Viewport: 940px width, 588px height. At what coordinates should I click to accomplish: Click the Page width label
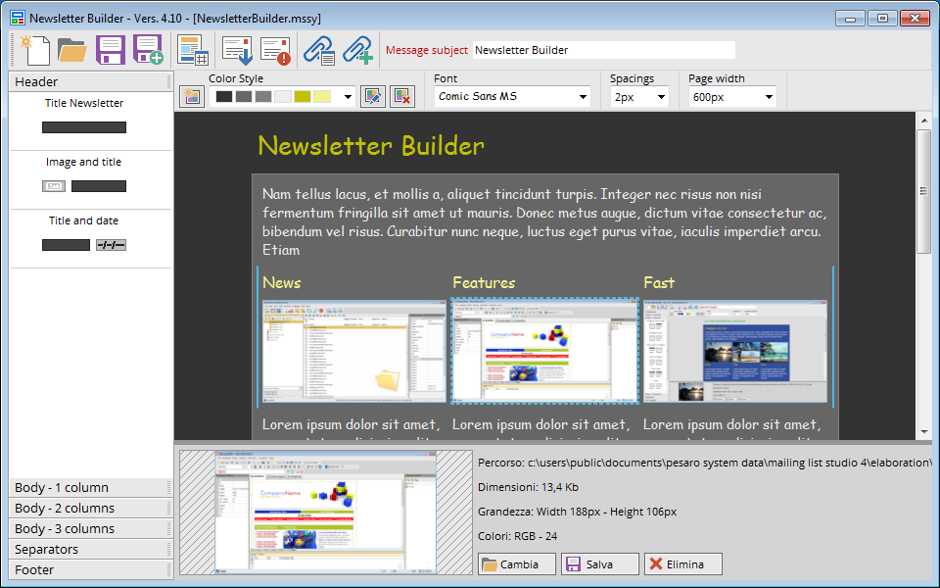pos(717,78)
